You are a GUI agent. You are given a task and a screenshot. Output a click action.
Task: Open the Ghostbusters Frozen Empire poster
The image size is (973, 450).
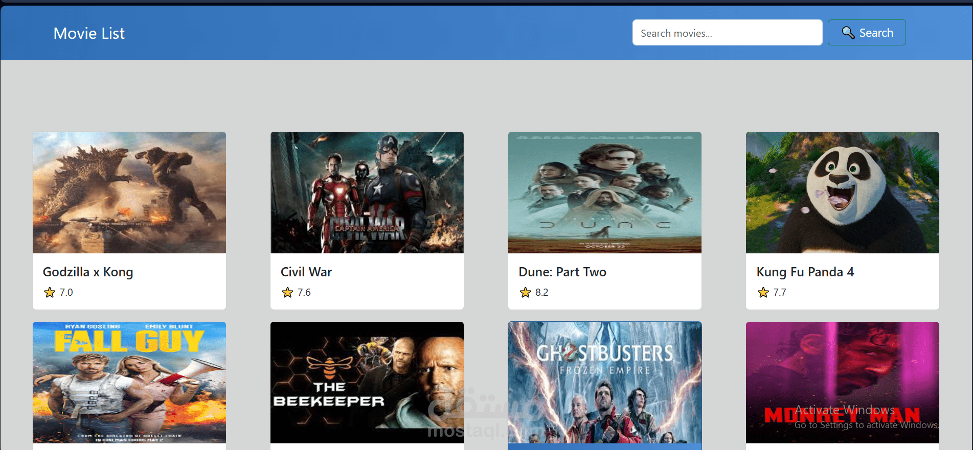(x=605, y=383)
